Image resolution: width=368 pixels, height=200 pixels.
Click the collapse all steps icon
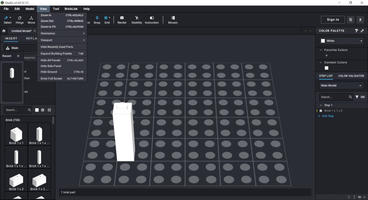(349, 197)
